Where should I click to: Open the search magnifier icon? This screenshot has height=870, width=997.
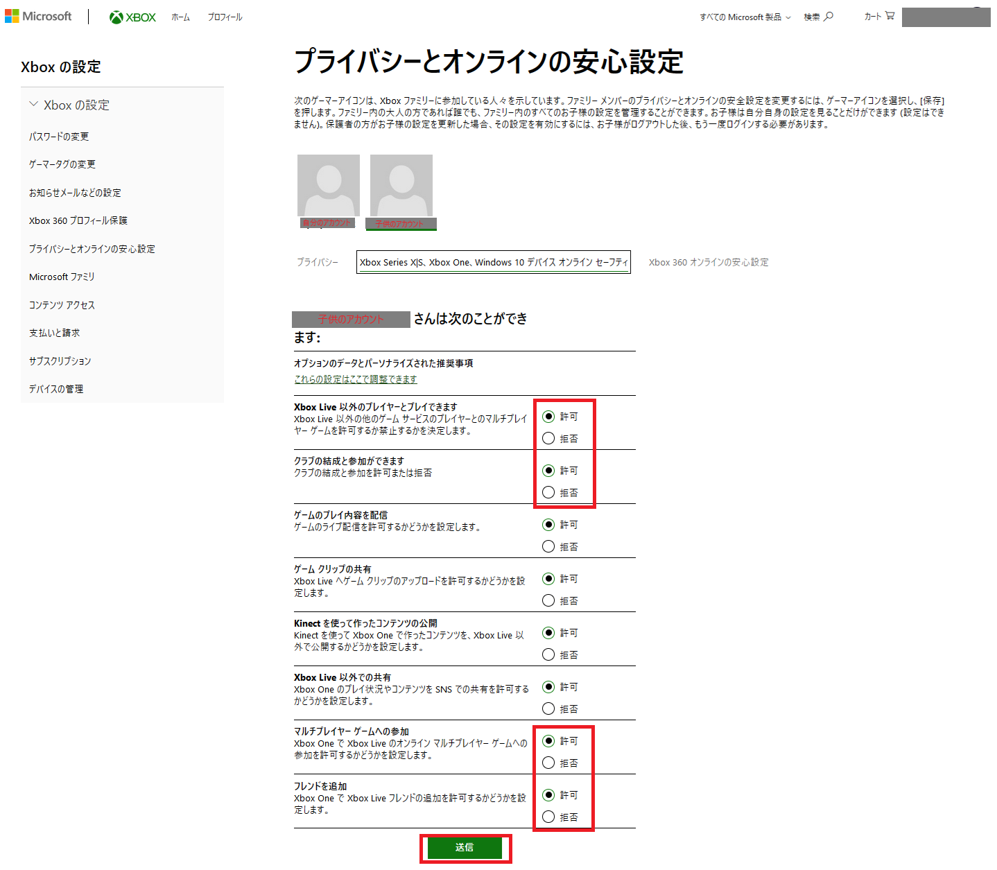click(829, 17)
